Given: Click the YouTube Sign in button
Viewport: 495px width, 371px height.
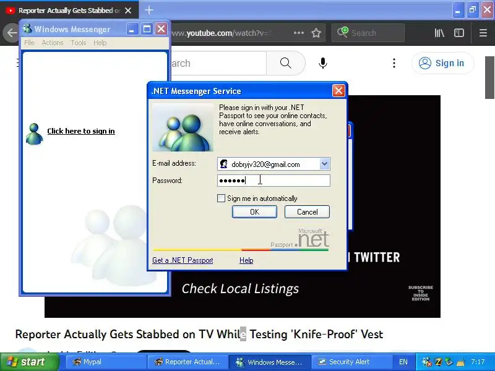Looking at the screenshot, I should [442, 63].
